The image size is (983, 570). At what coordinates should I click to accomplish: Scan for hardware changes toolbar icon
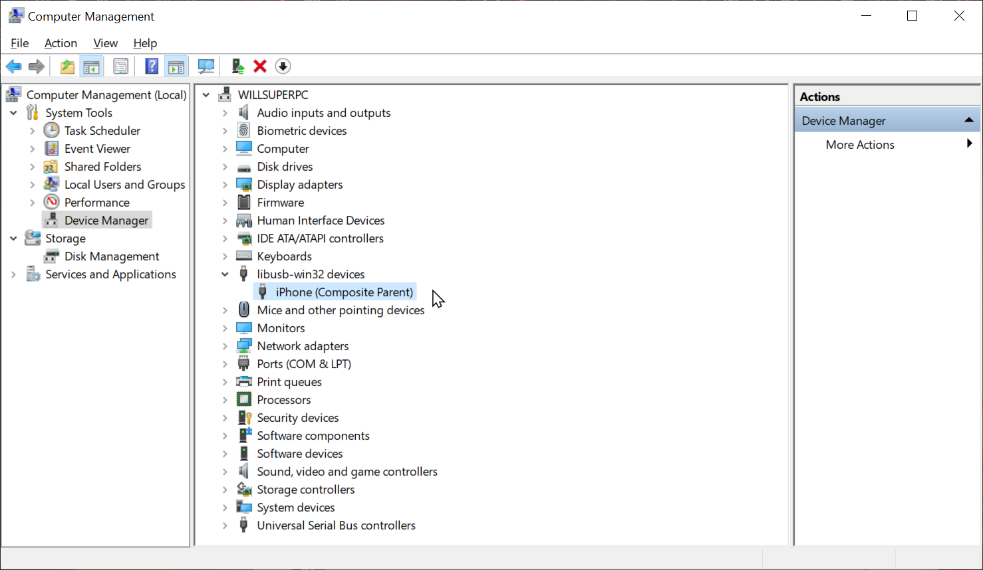click(x=206, y=66)
